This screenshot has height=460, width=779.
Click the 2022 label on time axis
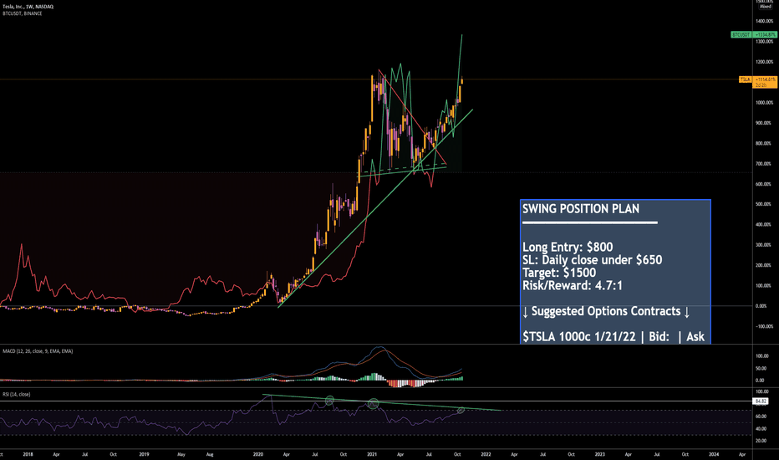486,454
